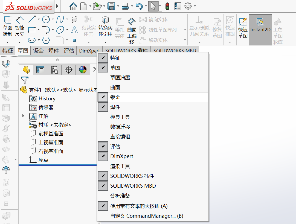Select 前视基准面 in the feature tree
This screenshot has height=224, width=296.
click(51, 134)
